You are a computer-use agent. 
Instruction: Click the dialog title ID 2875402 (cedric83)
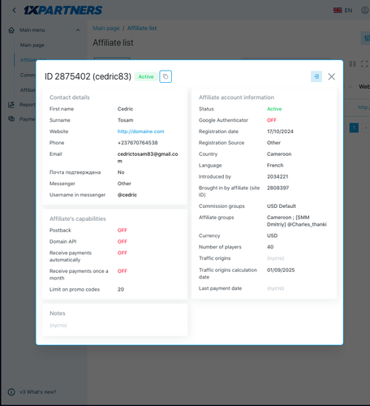point(88,76)
